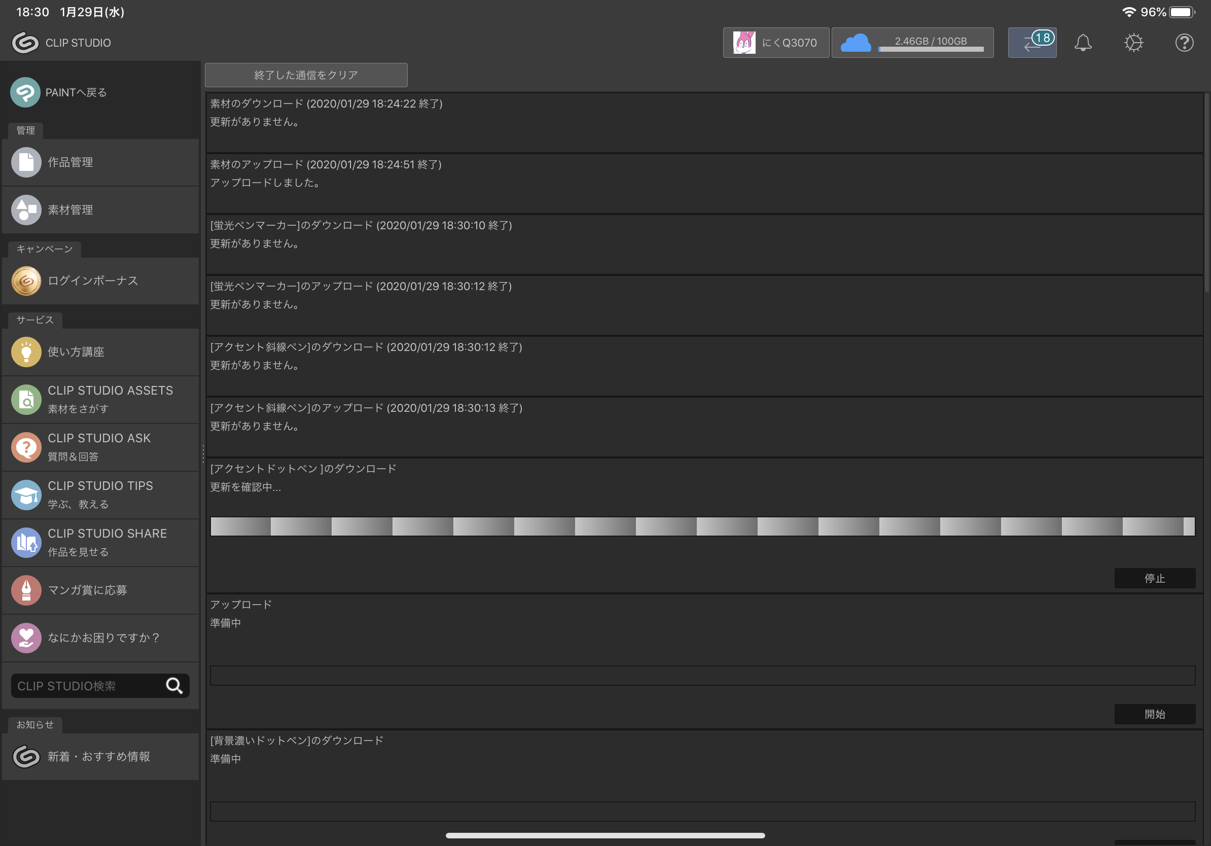Open CLIP STUDIO TIPS graduation cap icon
The width and height of the screenshot is (1211, 846).
[x=26, y=495]
